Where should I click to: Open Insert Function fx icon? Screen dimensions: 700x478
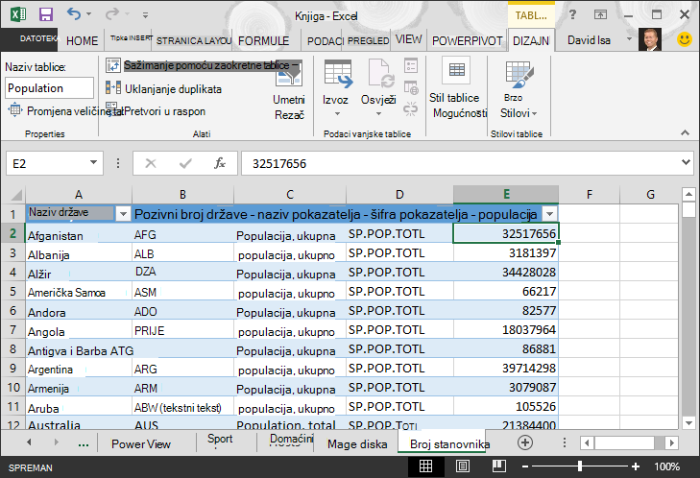[220, 163]
